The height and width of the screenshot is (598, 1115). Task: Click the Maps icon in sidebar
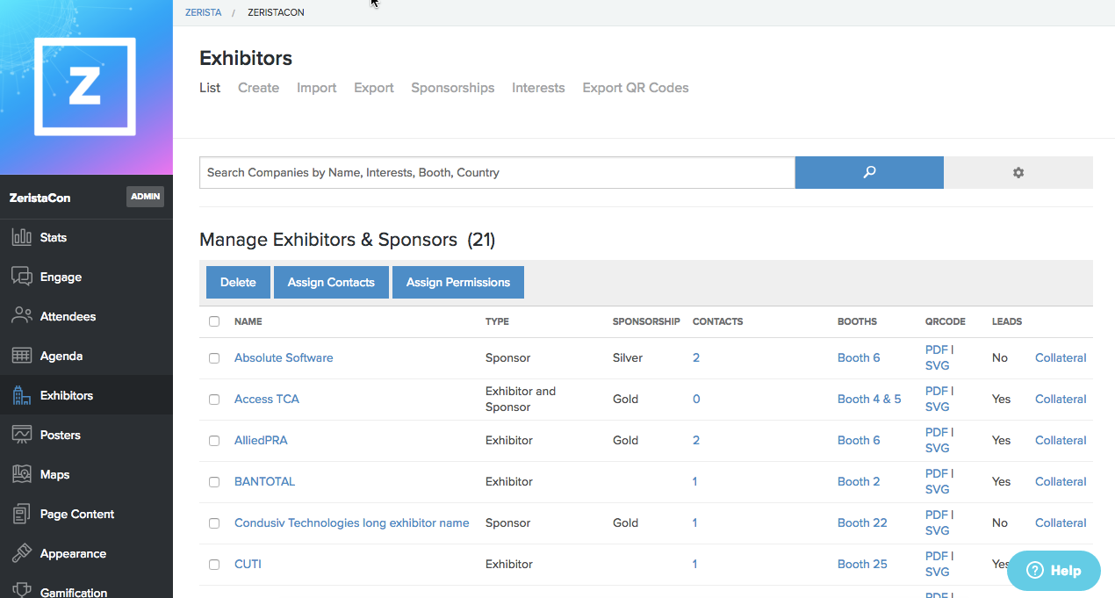pyautogui.click(x=21, y=474)
